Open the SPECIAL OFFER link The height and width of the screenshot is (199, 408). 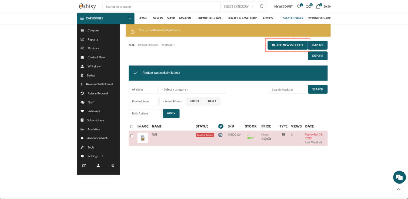(293, 18)
